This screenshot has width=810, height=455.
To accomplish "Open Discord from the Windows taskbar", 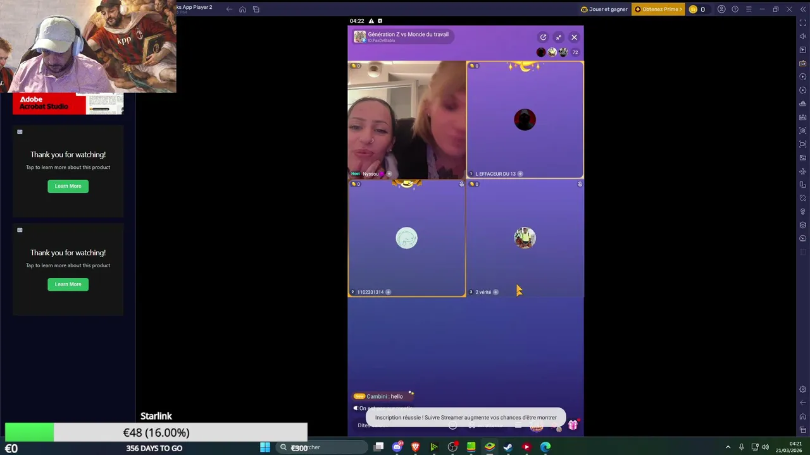I will [397, 447].
